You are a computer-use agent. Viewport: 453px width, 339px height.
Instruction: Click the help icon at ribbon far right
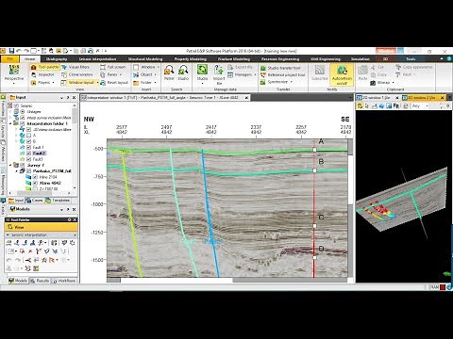tap(448, 58)
